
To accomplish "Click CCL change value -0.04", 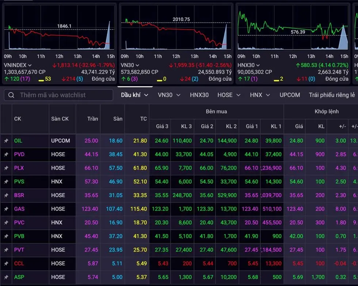I will pyautogui.click(x=340, y=263).
